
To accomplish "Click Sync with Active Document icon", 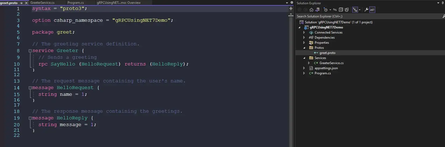I will click(335, 10).
